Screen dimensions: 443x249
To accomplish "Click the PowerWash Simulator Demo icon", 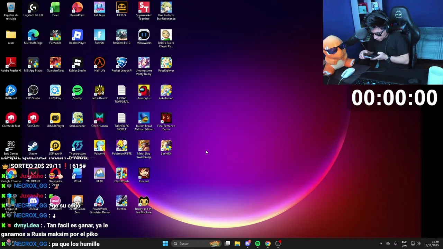I will tap(100, 205).
